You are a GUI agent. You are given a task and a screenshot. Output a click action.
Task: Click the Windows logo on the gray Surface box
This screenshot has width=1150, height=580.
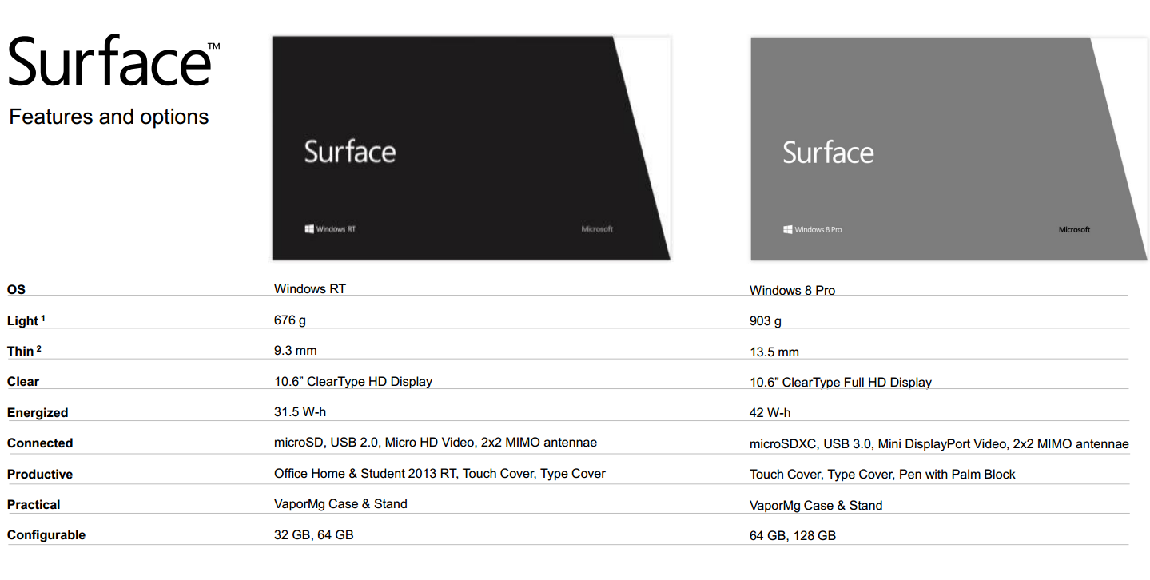click(x=788, y=230)
